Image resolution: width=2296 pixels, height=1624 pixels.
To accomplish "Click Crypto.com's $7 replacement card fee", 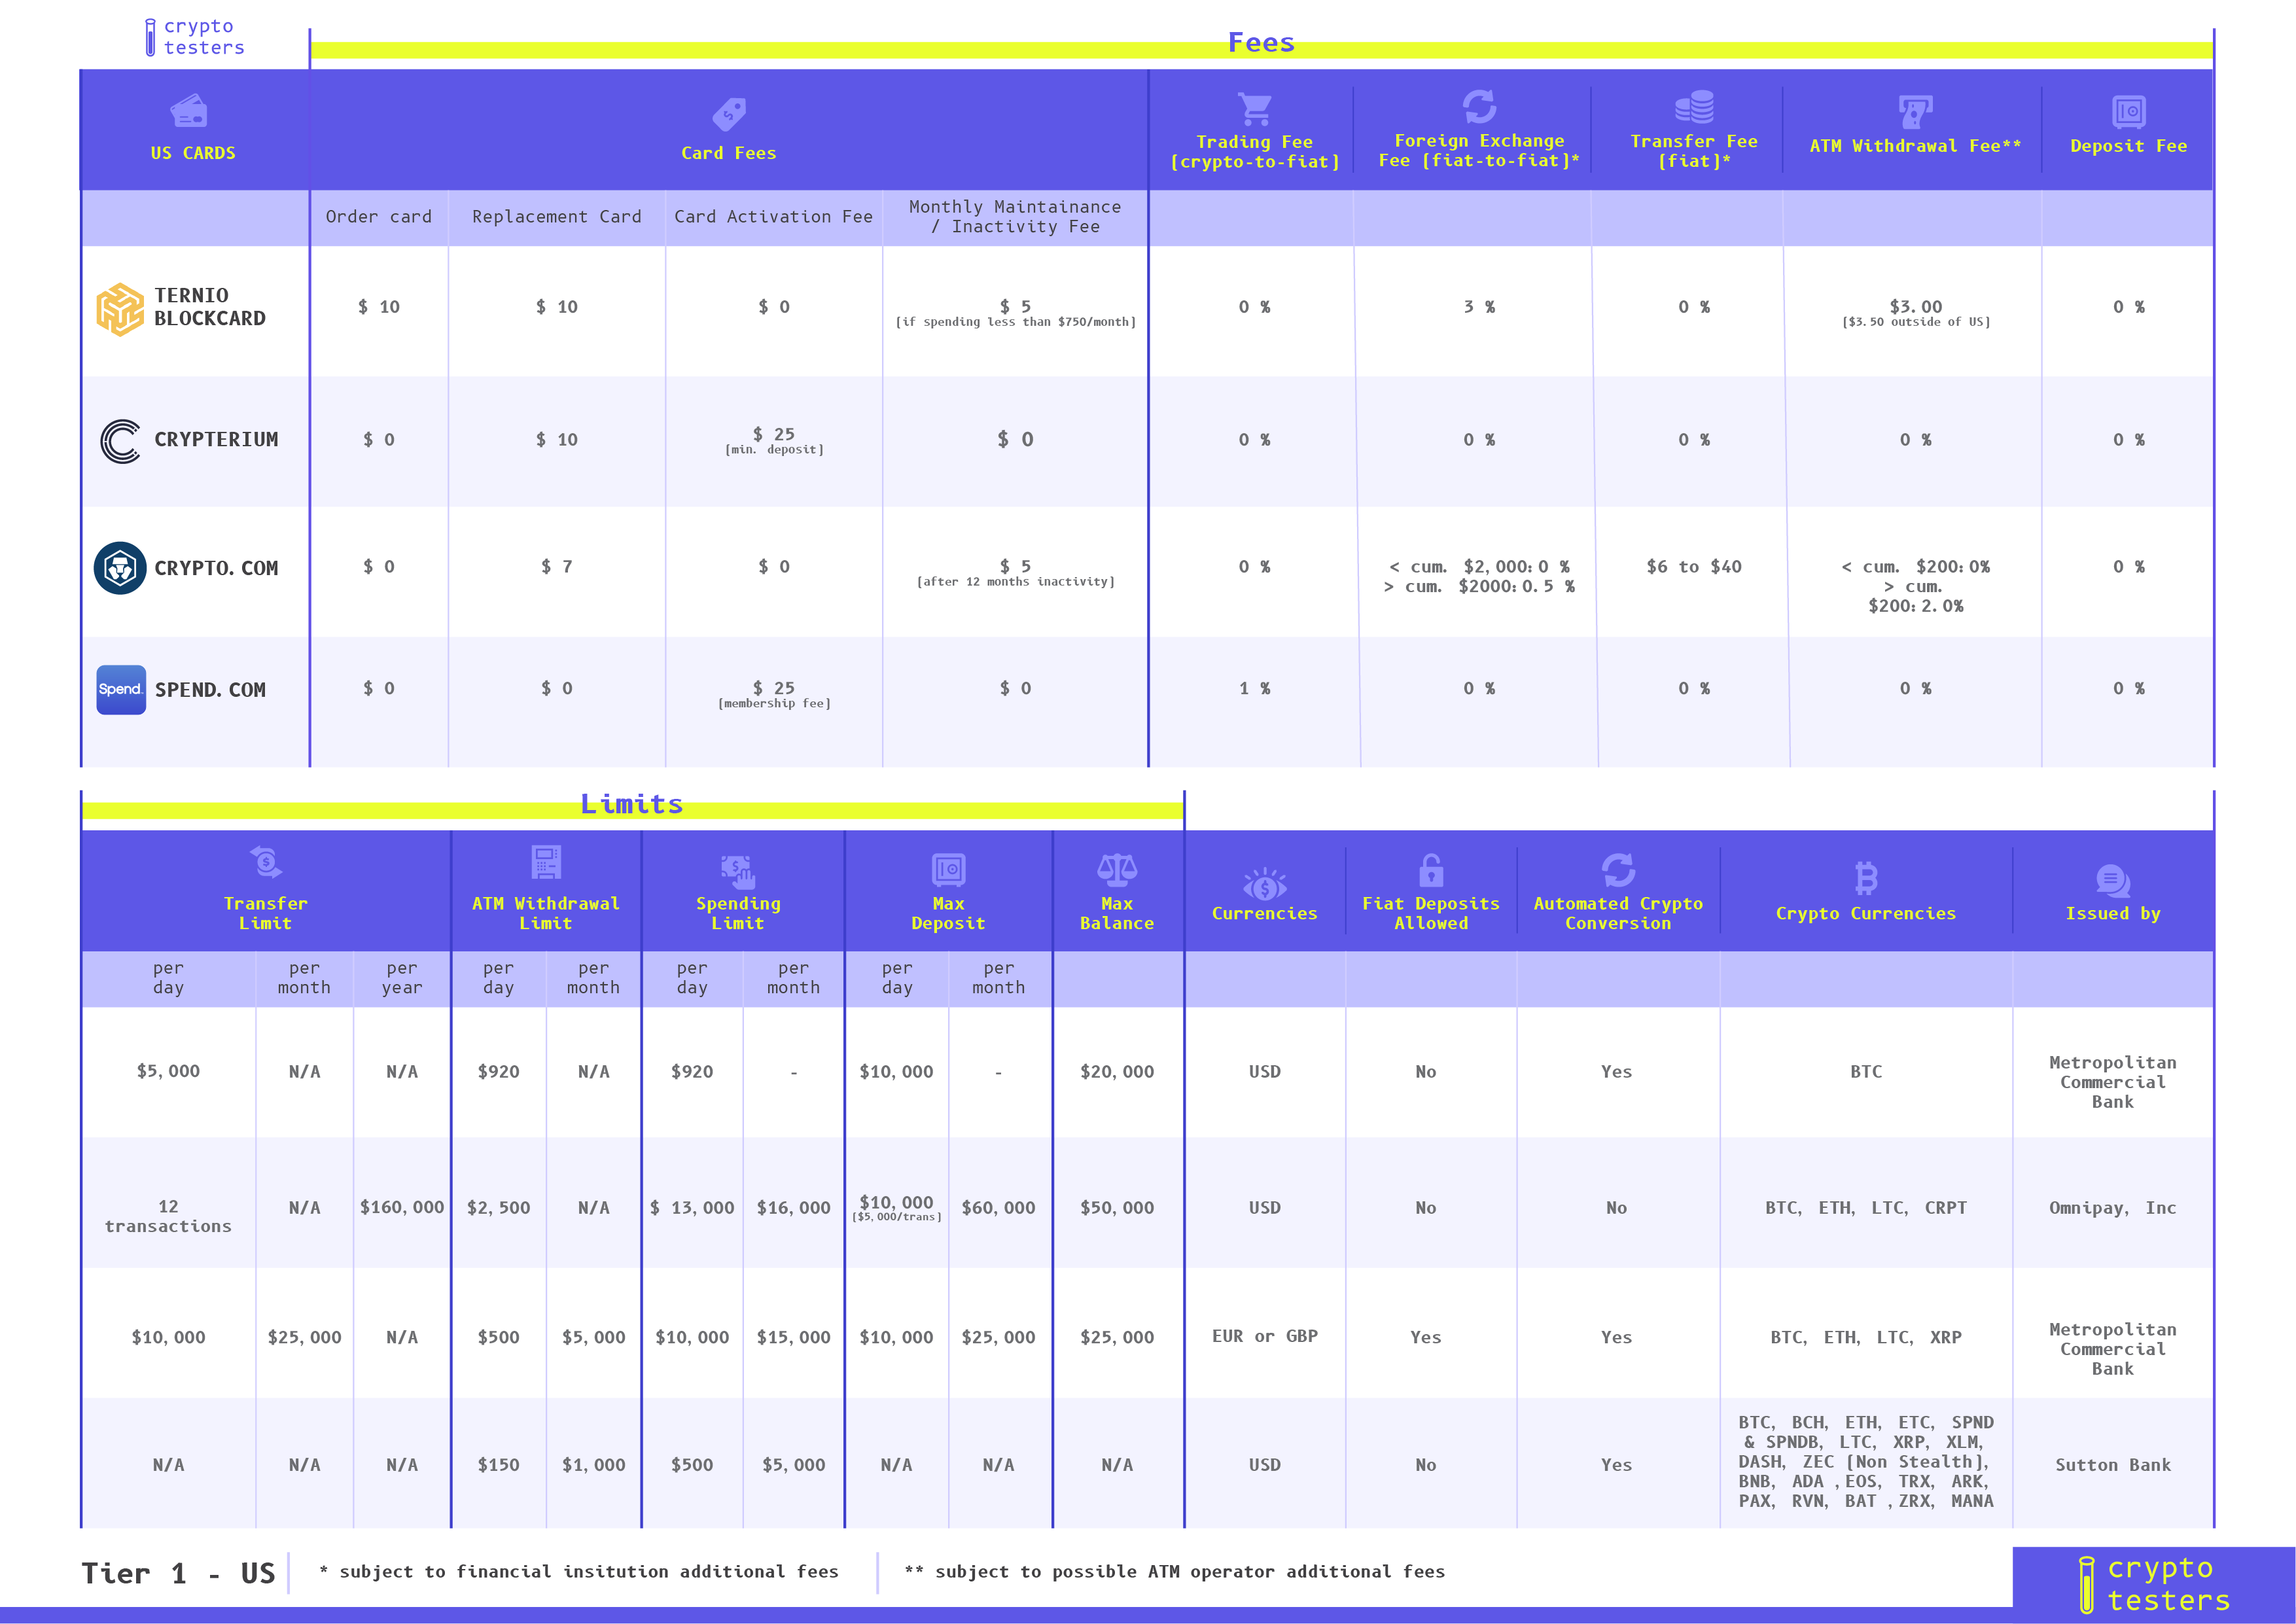I will (x=557, y=567).
